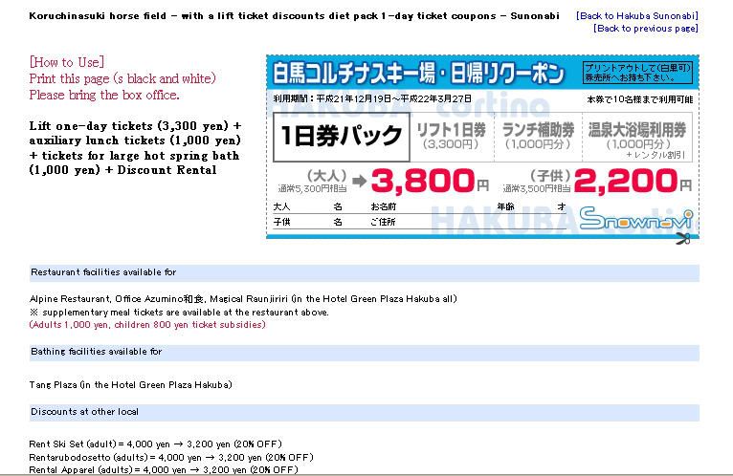The height and width of the screenshot is (476, 733).
Task: Click the リフト1日券 (3,300円) section
Action: pyautogui.click(x=451, y=137)
